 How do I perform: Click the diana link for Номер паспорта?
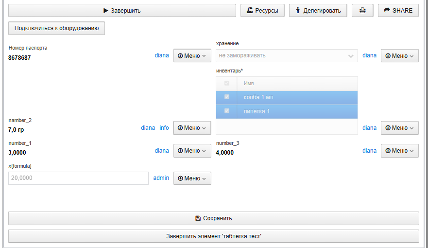162,55
